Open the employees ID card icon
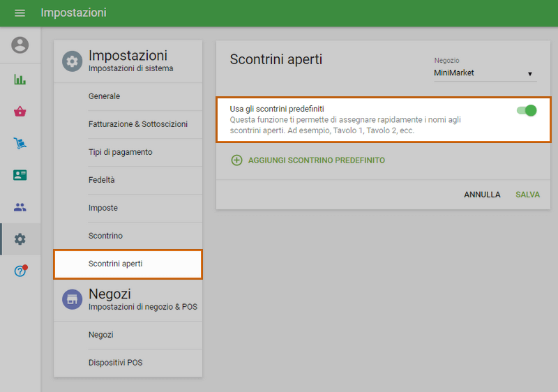The height and width of the screenshot is (392, 558). (x=20, y=175)
